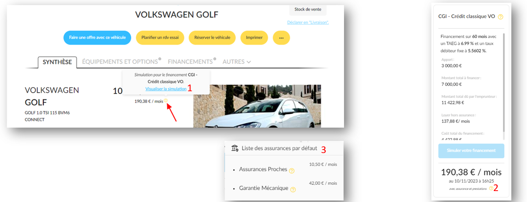The height and width of the screenshot is (202, 527).
Task: Click 'GOLF 1.0 TSI 115 BVM6 CONNECT' text
Action: (47, 116)
